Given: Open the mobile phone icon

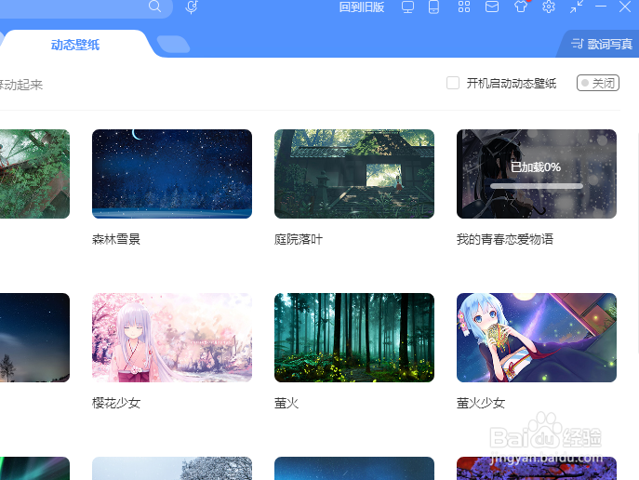Looking at the screenshot, I should 433,7.
